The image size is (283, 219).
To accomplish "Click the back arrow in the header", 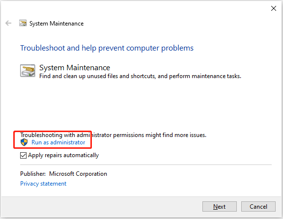I will [8, 23].
